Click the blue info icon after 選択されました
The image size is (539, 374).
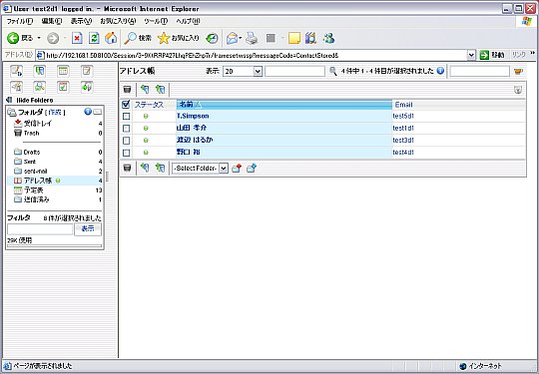coord(440,71)
